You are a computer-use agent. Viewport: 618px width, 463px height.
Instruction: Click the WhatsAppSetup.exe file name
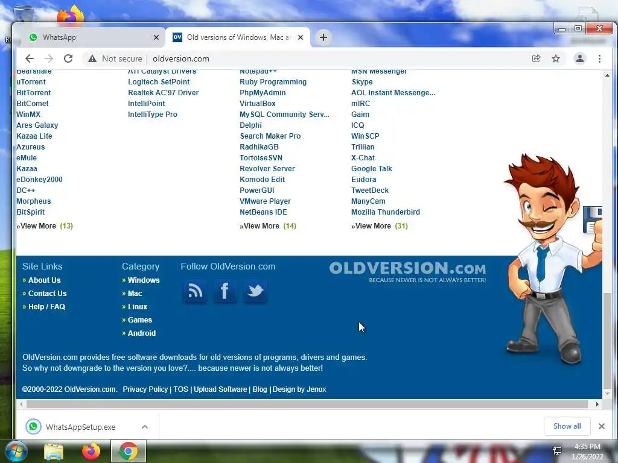80,427
